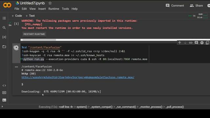
Task: Copy link to cell icon
Action: point(191,43)
